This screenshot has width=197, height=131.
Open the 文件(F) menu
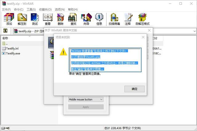[x=6, y=10]
